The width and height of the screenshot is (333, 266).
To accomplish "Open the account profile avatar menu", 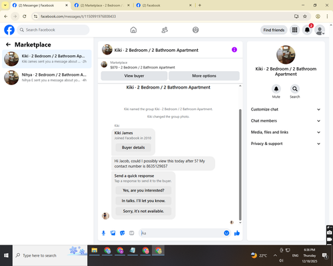I will coord(320,30).
